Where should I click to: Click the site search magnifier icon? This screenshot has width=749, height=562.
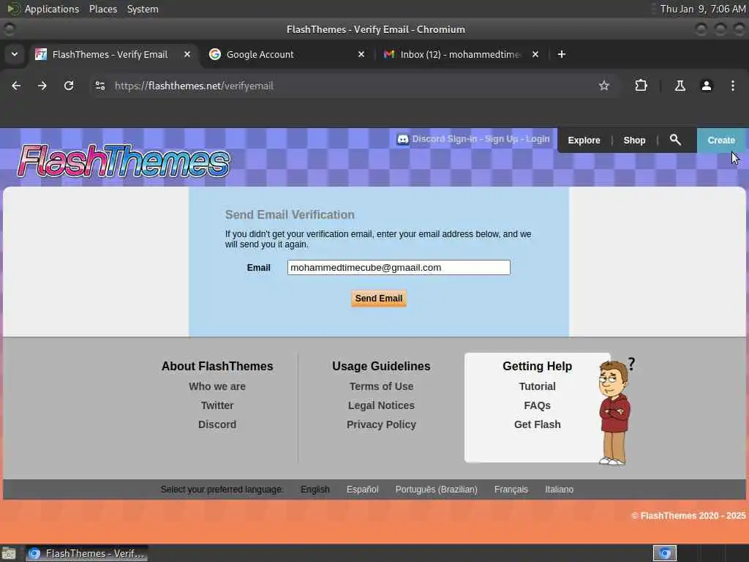675,140
